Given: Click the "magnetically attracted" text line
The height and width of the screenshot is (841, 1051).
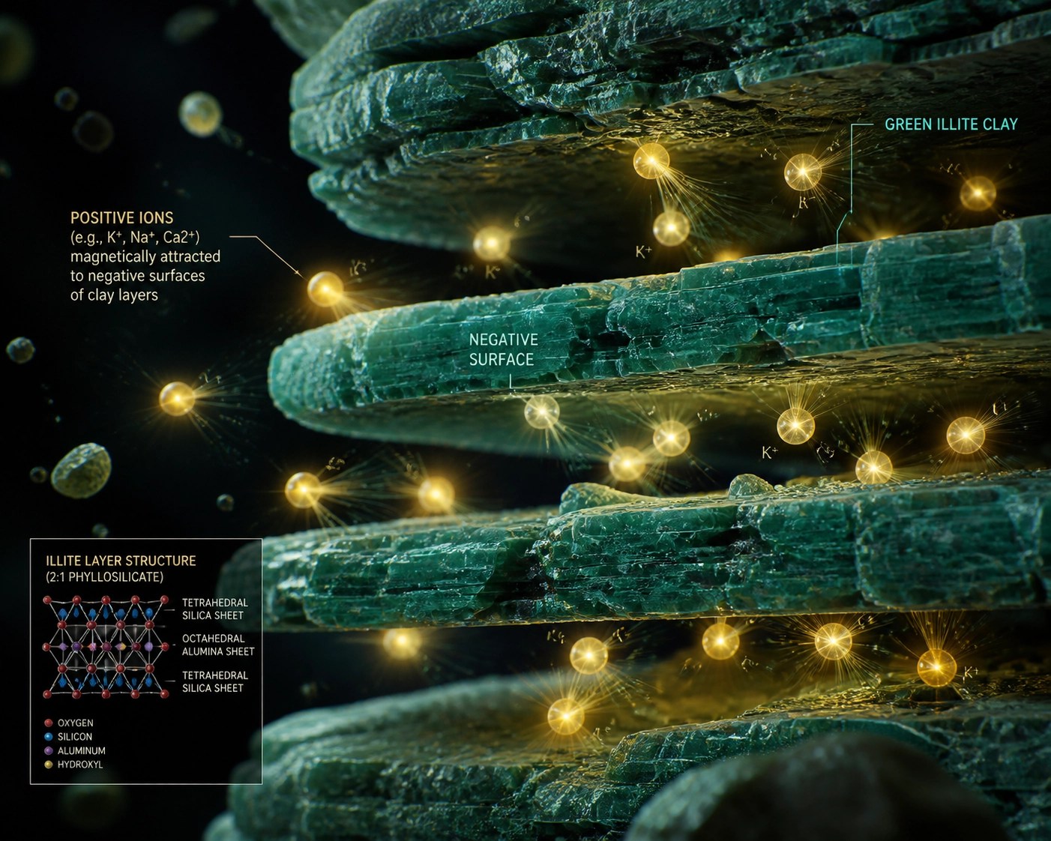Looking at the screenshot, I should click(145, 256).
